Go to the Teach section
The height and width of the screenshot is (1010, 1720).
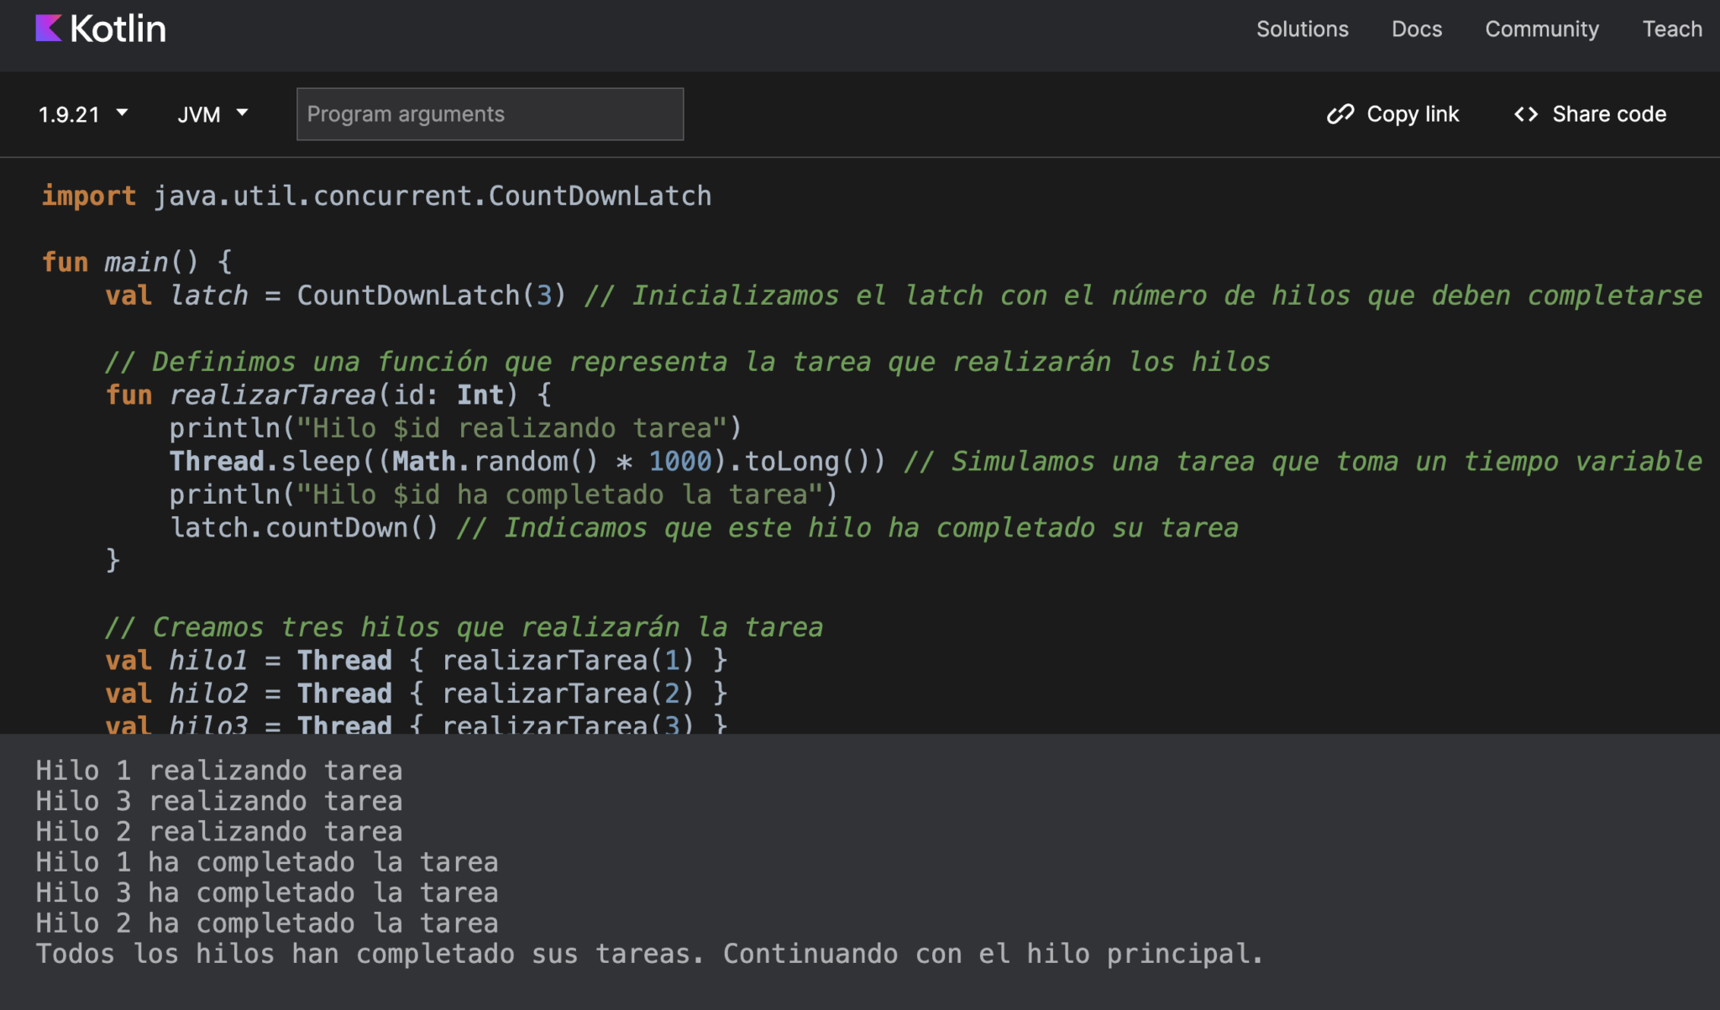click(1672, 29)
